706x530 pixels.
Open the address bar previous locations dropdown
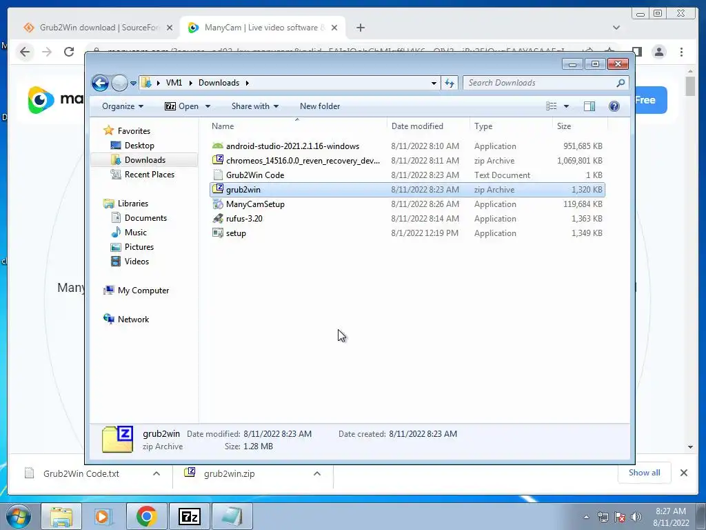coord(434,83)
